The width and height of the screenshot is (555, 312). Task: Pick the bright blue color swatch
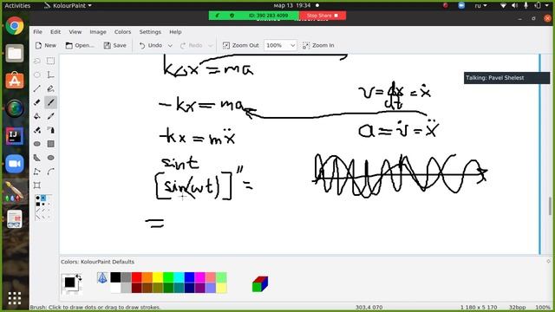coord(189,277)
